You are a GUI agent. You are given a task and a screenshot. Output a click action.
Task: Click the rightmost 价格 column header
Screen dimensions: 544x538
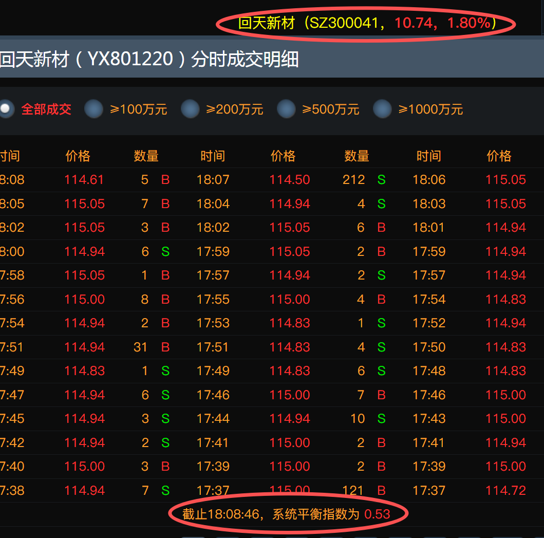pos(499,156)
